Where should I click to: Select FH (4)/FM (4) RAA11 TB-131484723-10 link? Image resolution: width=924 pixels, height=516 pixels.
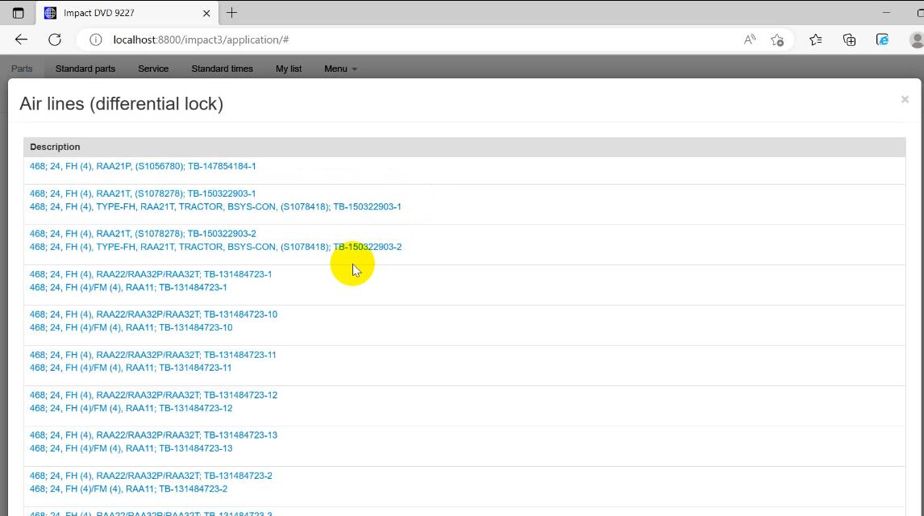pyautogui.click(x=131, y=327)
